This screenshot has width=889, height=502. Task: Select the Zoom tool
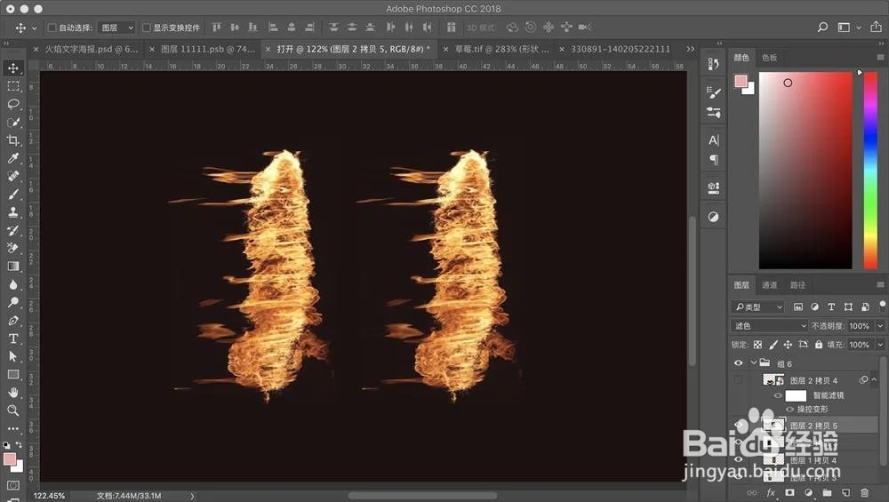13,410
